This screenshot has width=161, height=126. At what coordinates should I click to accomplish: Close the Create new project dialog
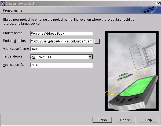click(x=159, y=3)
